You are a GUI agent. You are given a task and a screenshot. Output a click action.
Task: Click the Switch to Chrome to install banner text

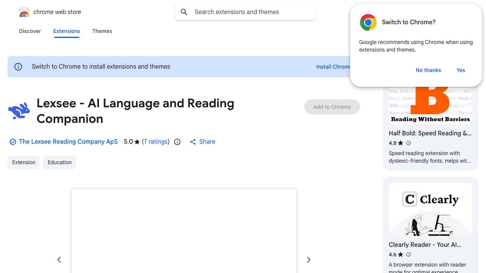tap(101, 67)
